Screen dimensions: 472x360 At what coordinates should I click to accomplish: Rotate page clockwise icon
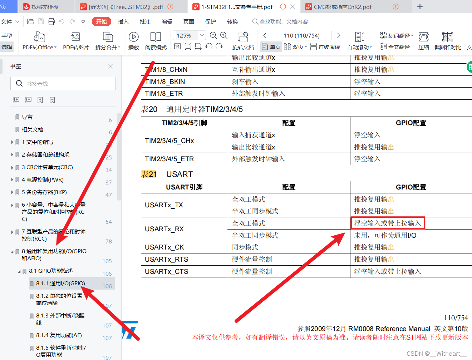219,46
